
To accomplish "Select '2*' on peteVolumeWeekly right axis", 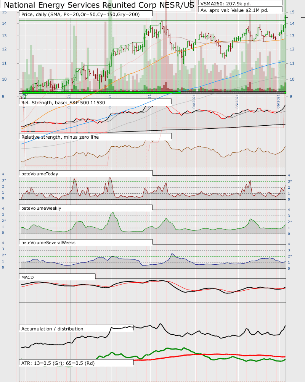I will [290, 222].
